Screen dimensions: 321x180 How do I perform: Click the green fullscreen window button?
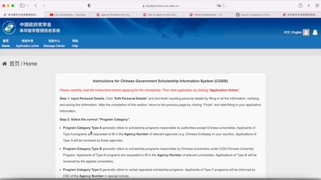point(13,5)
